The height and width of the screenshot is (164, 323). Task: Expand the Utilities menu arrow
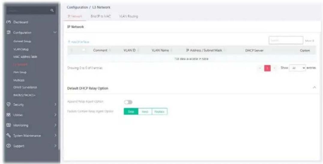[x=55, y=115]
